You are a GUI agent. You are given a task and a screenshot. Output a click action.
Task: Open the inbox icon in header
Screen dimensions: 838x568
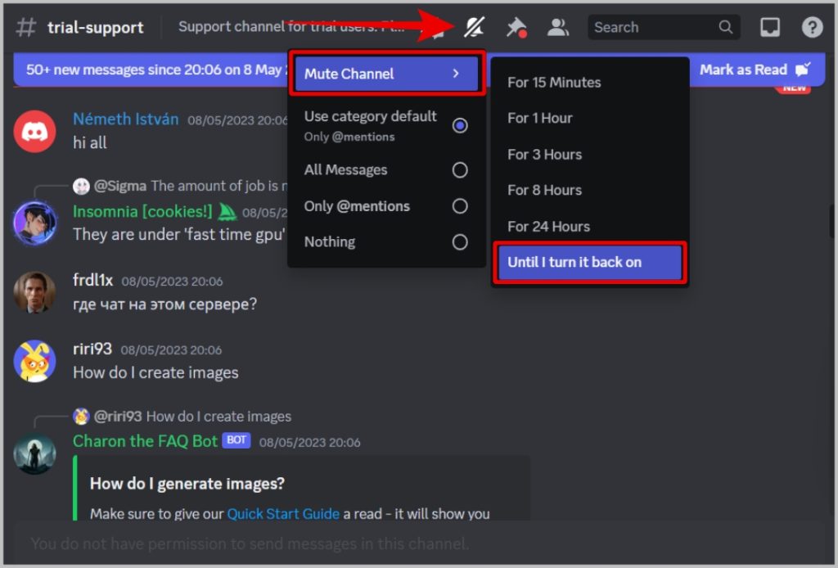point(770,27)
